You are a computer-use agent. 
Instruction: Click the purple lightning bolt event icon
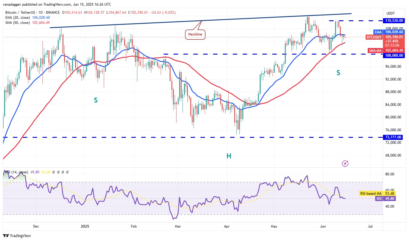(x=345, y=163)
